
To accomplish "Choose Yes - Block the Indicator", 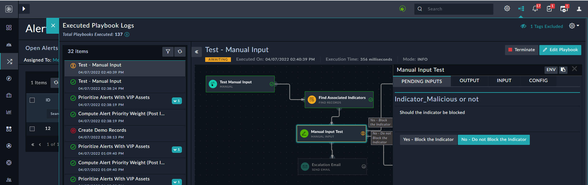I will click(428, 140).
